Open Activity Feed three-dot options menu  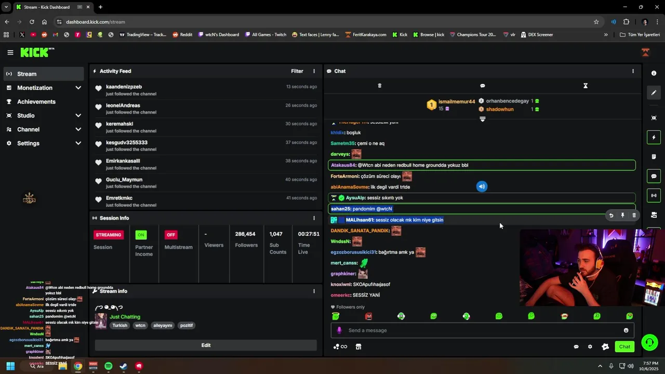(x=314, y=71)
